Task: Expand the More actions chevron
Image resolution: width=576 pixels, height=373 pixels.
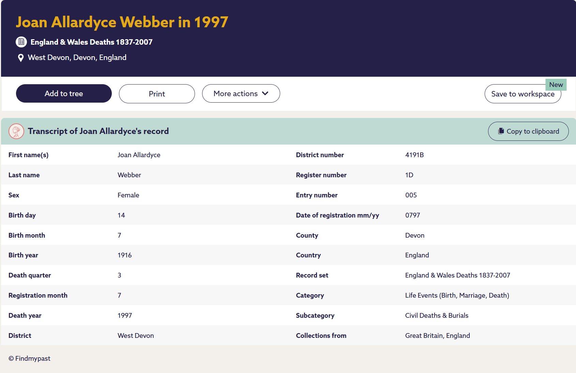Action: 265,93
